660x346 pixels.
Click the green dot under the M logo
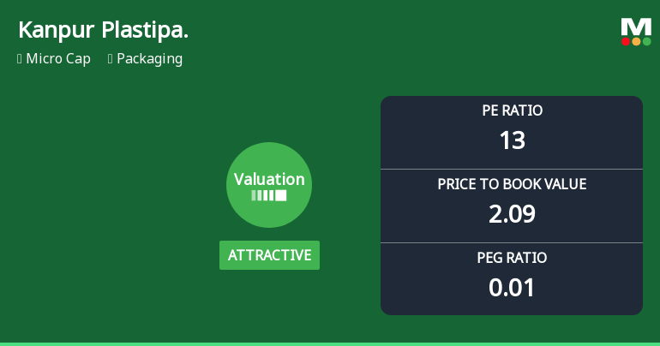click(646, 41)
